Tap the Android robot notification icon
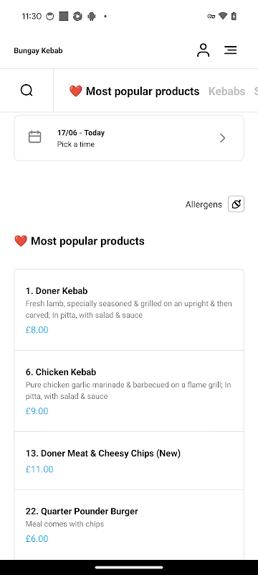258x575 pixels. coord(91,16)
